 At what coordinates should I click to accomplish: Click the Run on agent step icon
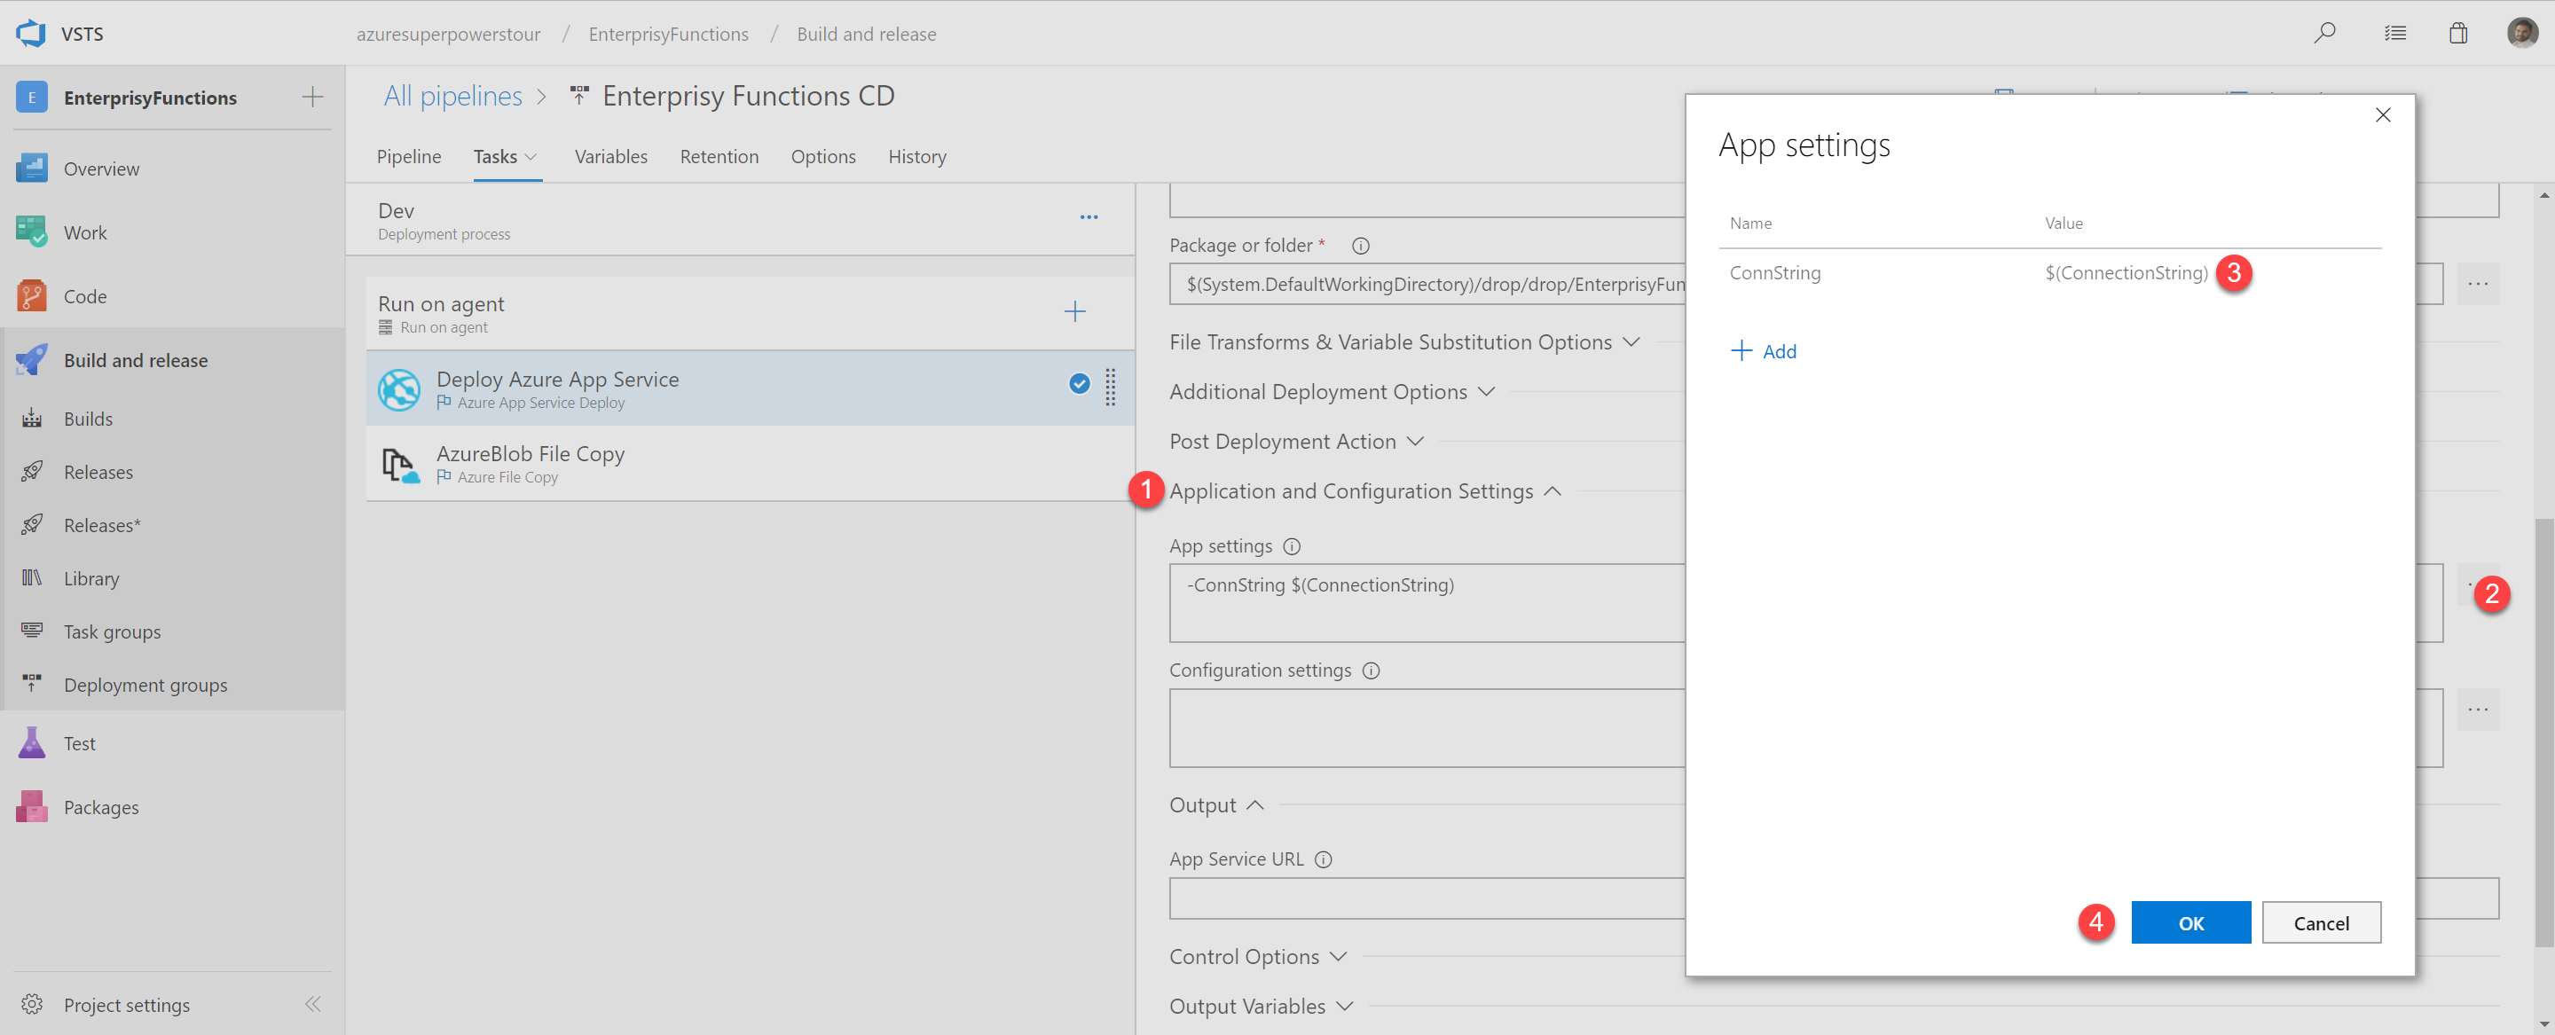point(381,327)
